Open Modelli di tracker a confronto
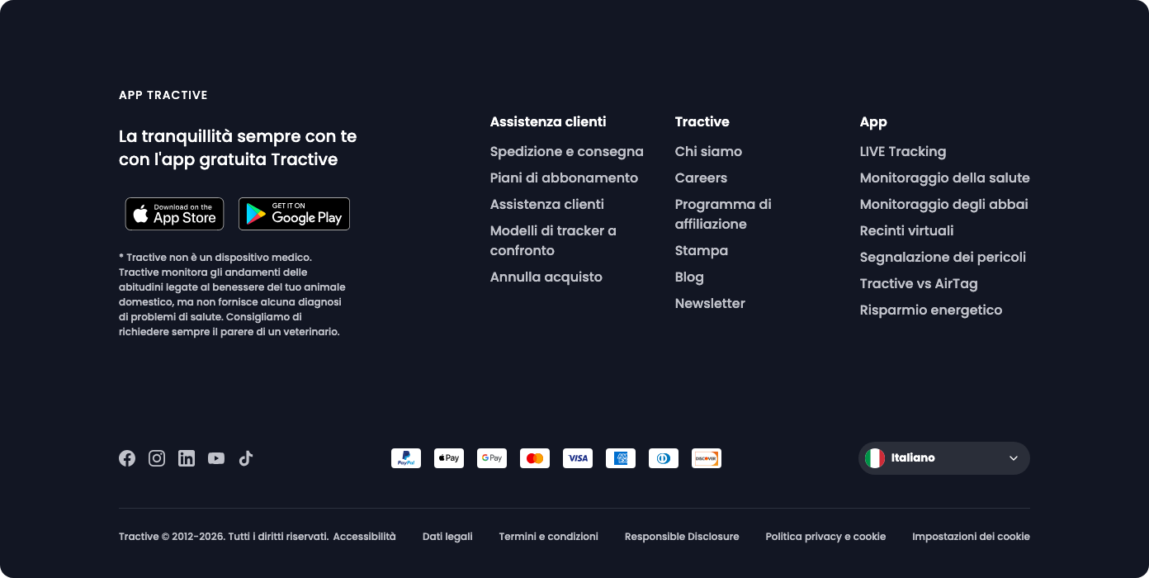 click(x=553, y=240)
